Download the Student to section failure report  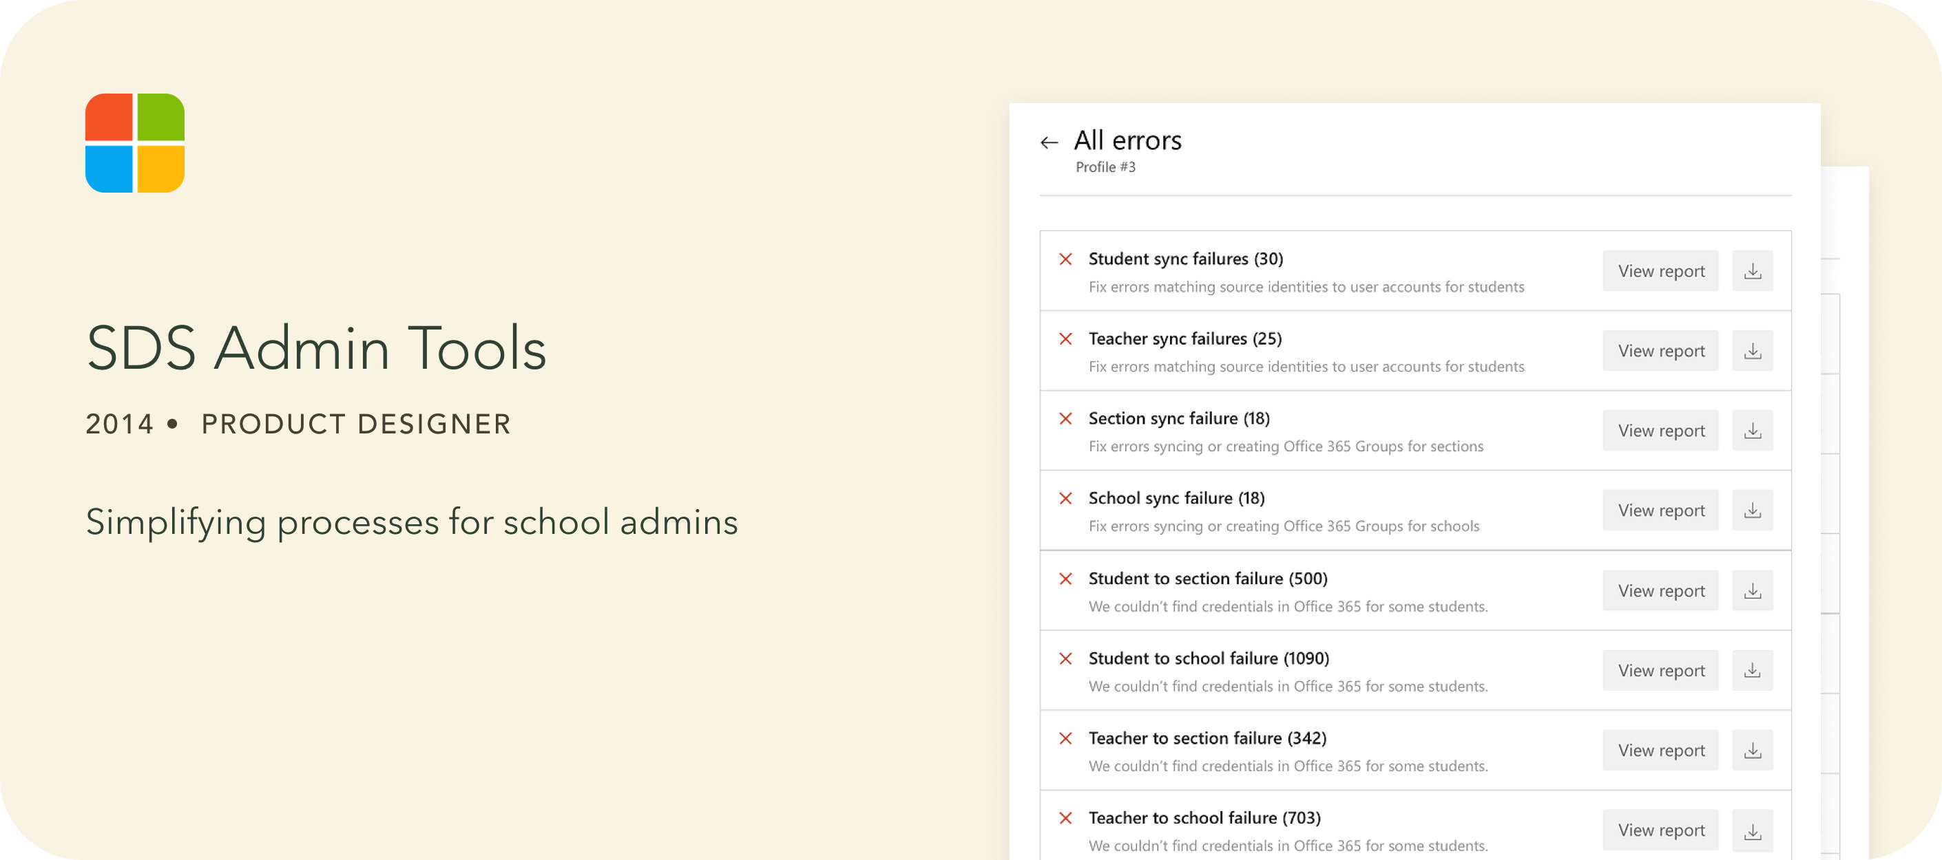pos(1752,591)
